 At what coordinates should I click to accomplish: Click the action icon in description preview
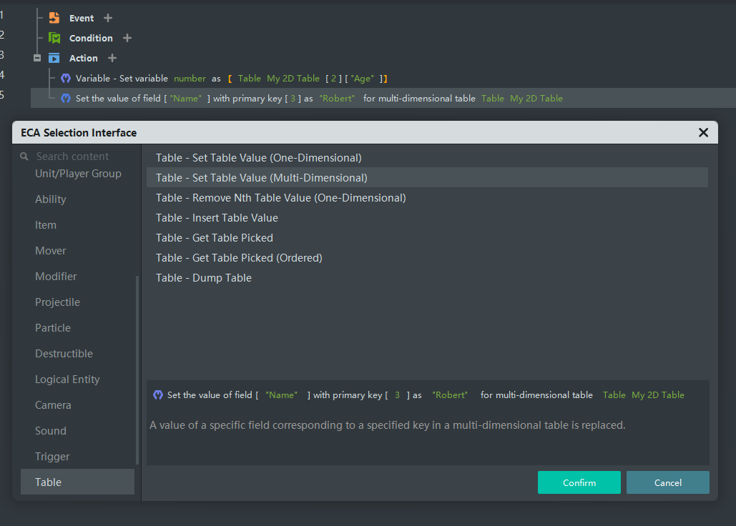158,394
